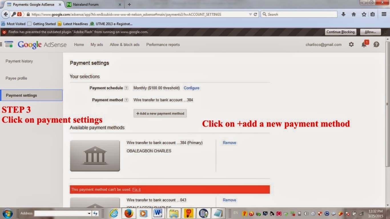This screenshot has height=219, width=390.
Task: Click the page vertical scrollbar
Action: click(x=387, y=104)
